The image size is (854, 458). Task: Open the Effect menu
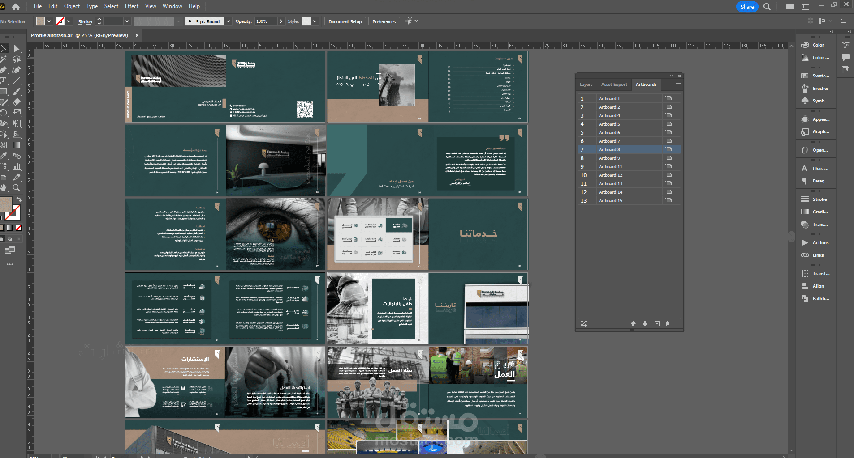click(x=131, y=6)
